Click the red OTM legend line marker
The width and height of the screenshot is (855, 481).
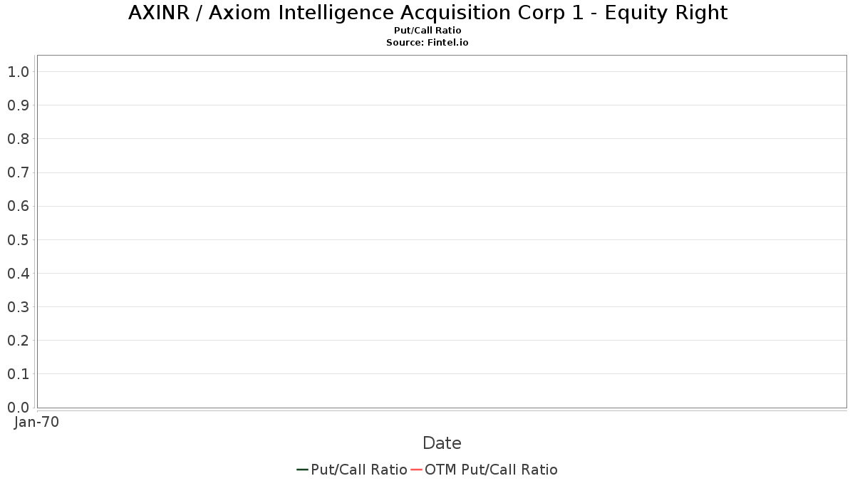[x=416, y=470]
